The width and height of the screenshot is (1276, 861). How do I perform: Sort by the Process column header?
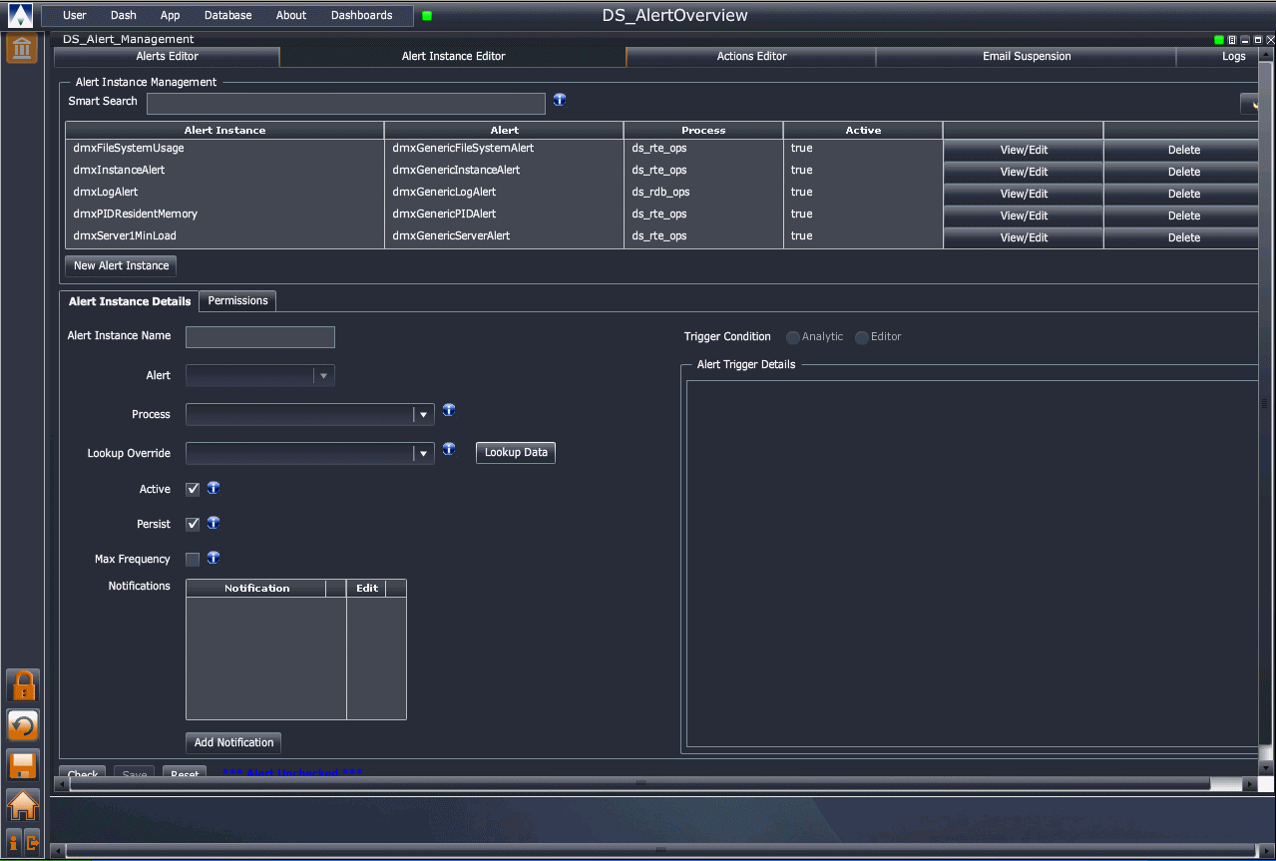(703, 130)
